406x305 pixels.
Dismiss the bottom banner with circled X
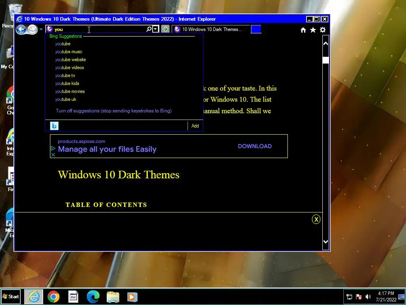316,219
